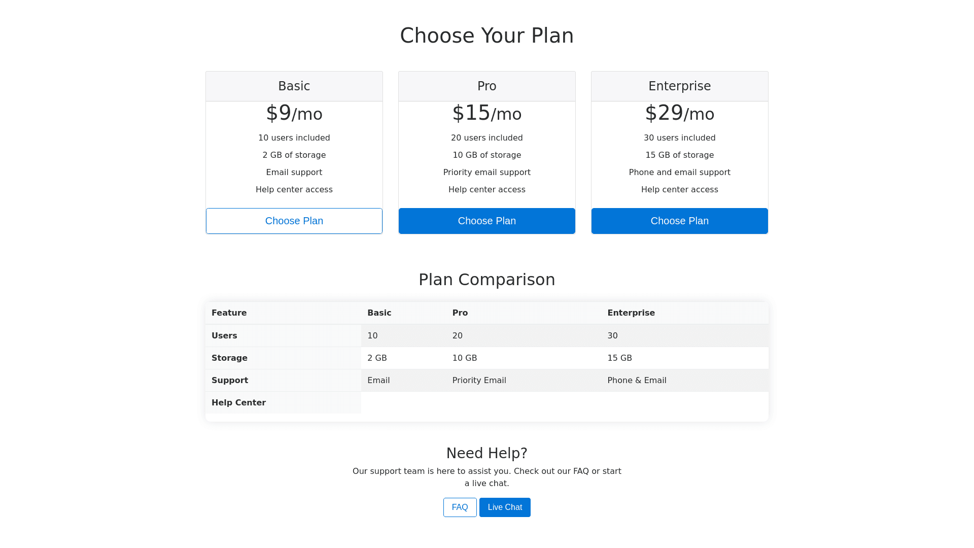The height and width of the screenshot is (548, 974).
Task: Click the Choose Your Plan page title
Action: click(487, 36)
